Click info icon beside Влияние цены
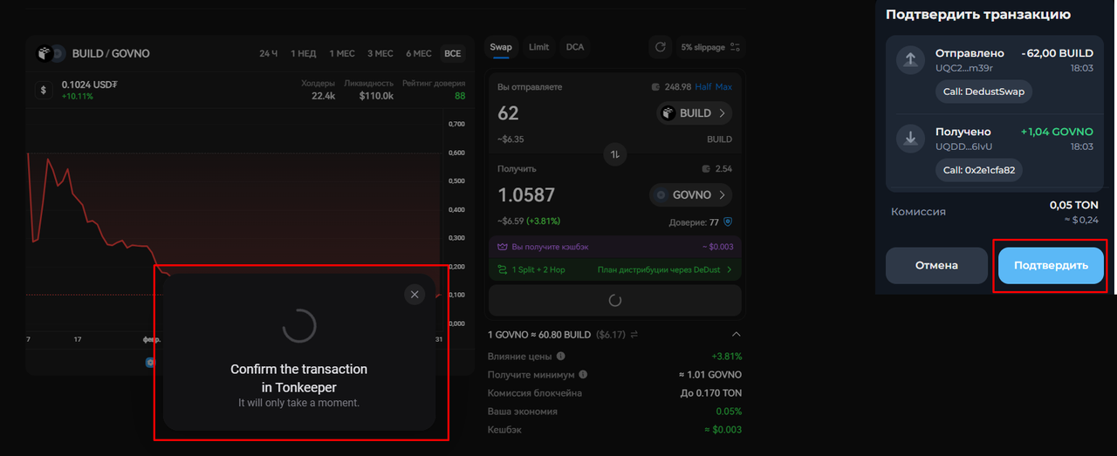The image size is (1117, 456). click(x=560, y=356)
